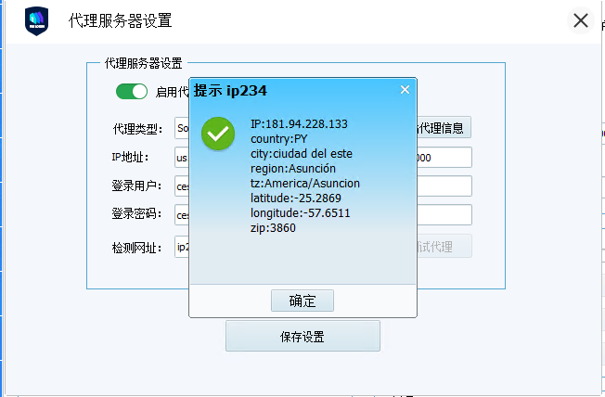Viewport: 605px width, 397px height.
Task: Click the app logo in title bar
Action: 36,20
